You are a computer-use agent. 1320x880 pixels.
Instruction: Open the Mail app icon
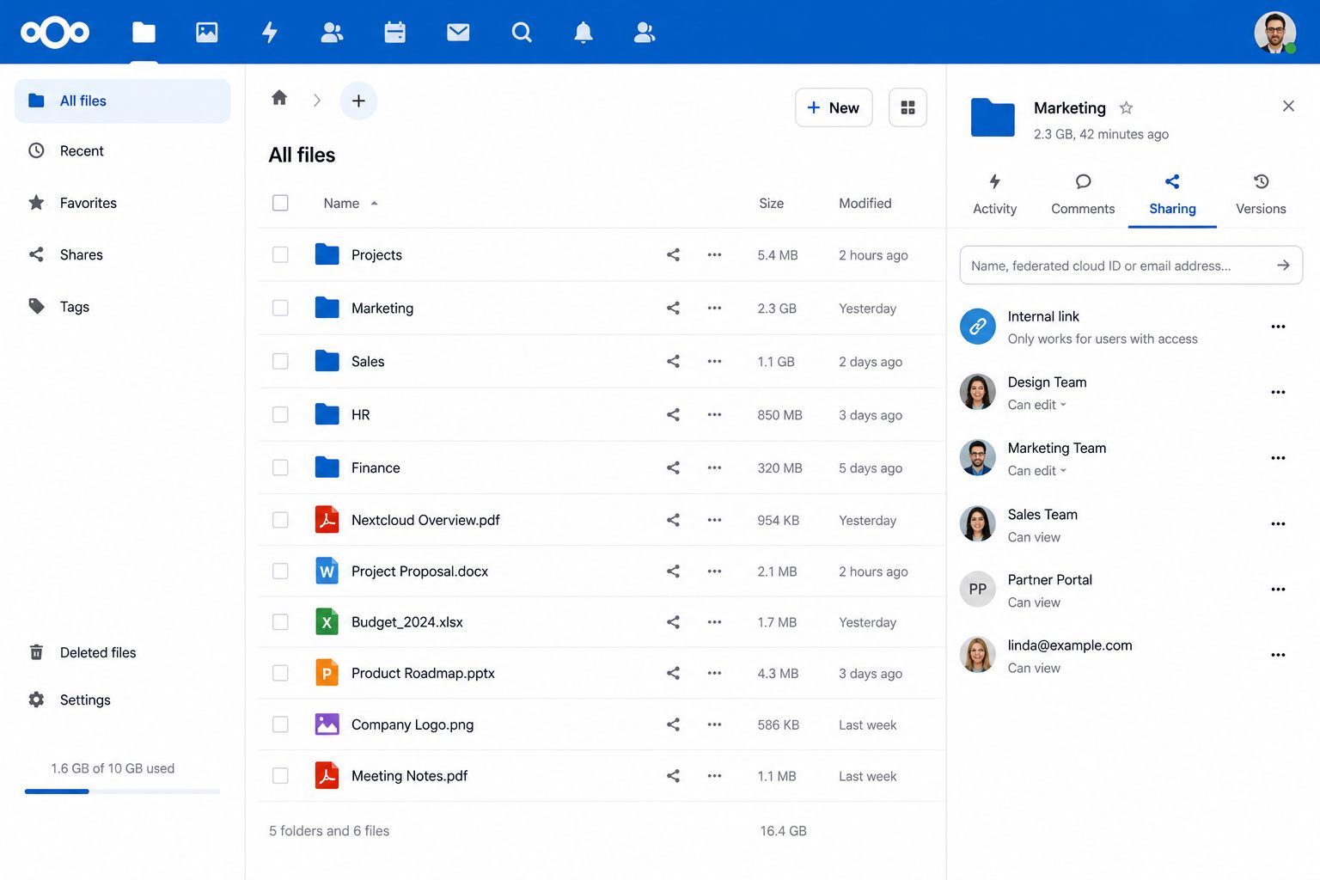[x=458, y=33]
